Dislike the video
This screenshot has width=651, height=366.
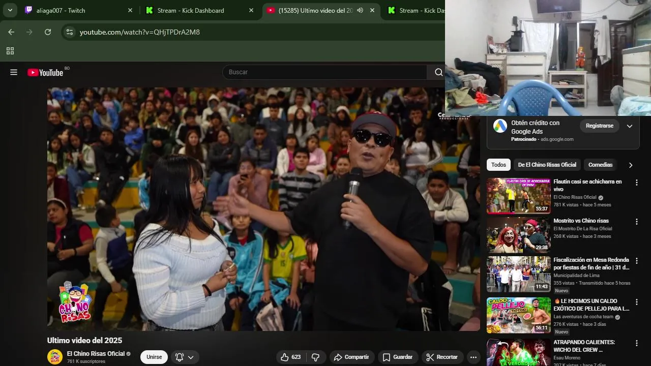tap(315, 357)
